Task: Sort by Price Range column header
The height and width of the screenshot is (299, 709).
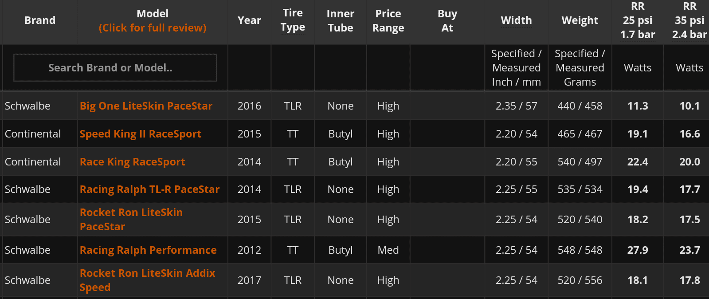Action: coord(388,20)
